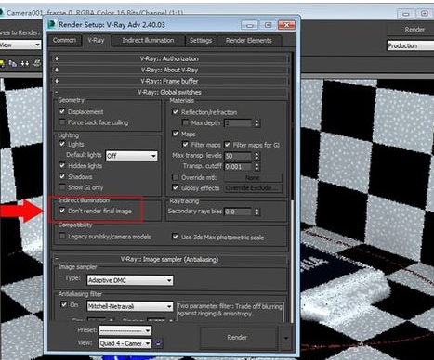Collapse the Image sampler (Antialiasing) rollout
The image size is (434, 360).
tap(170, 259)
